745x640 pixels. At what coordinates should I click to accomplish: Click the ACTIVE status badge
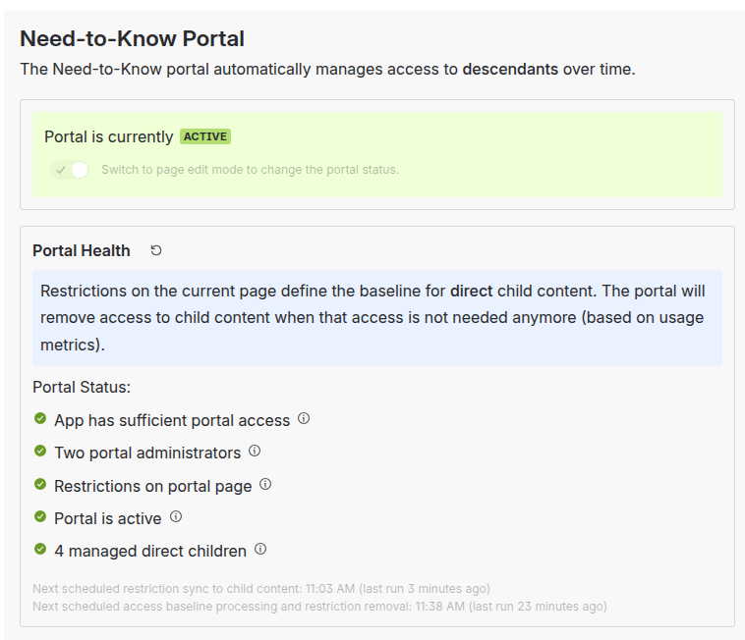point(205,136)
